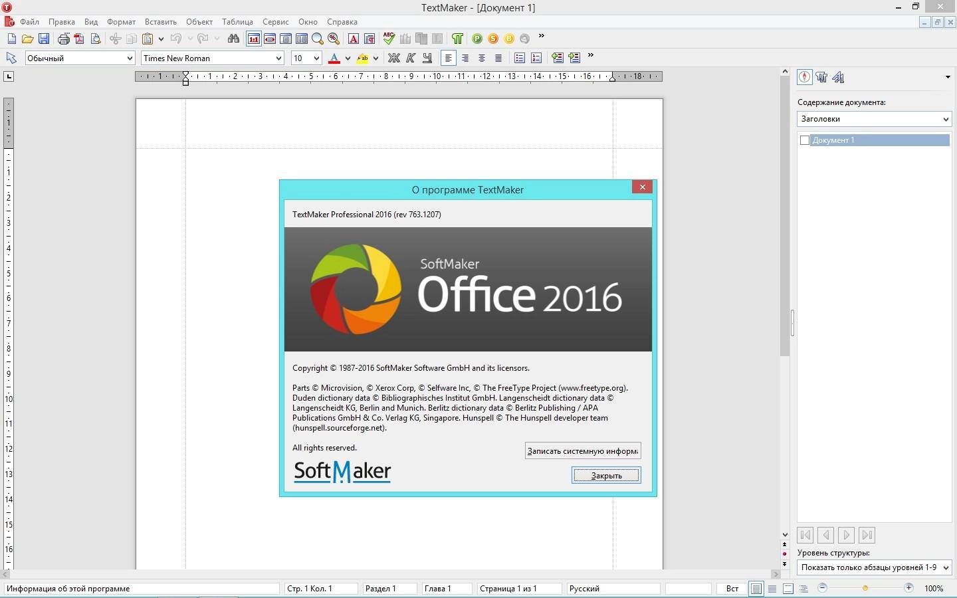Align text to the right
The image size is (957, 598).
click(x=482, y=58)
